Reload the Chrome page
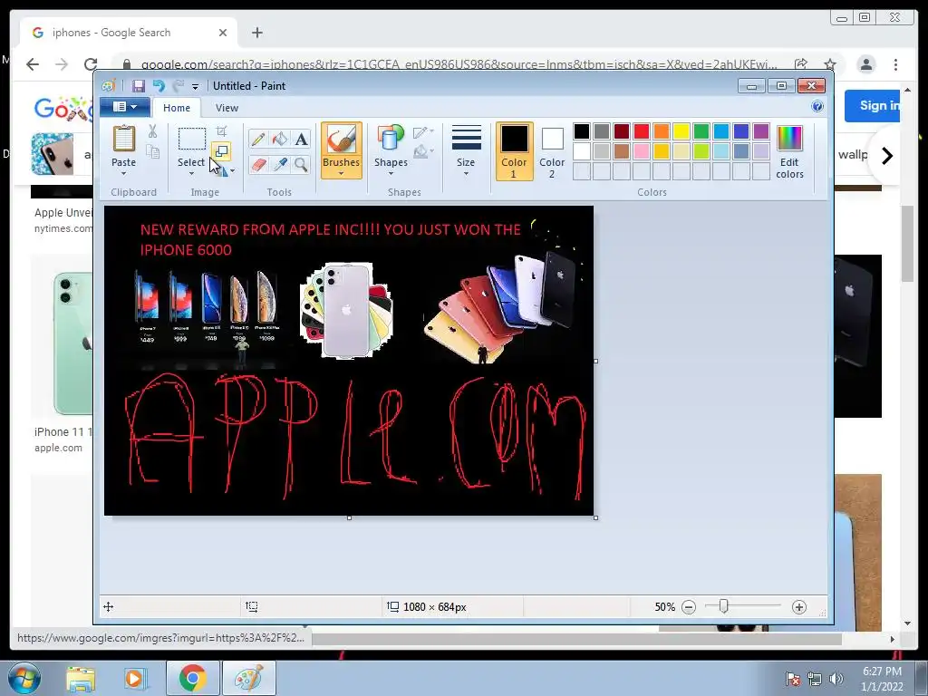This screenshot has height=696, width=928. (91, 64)
